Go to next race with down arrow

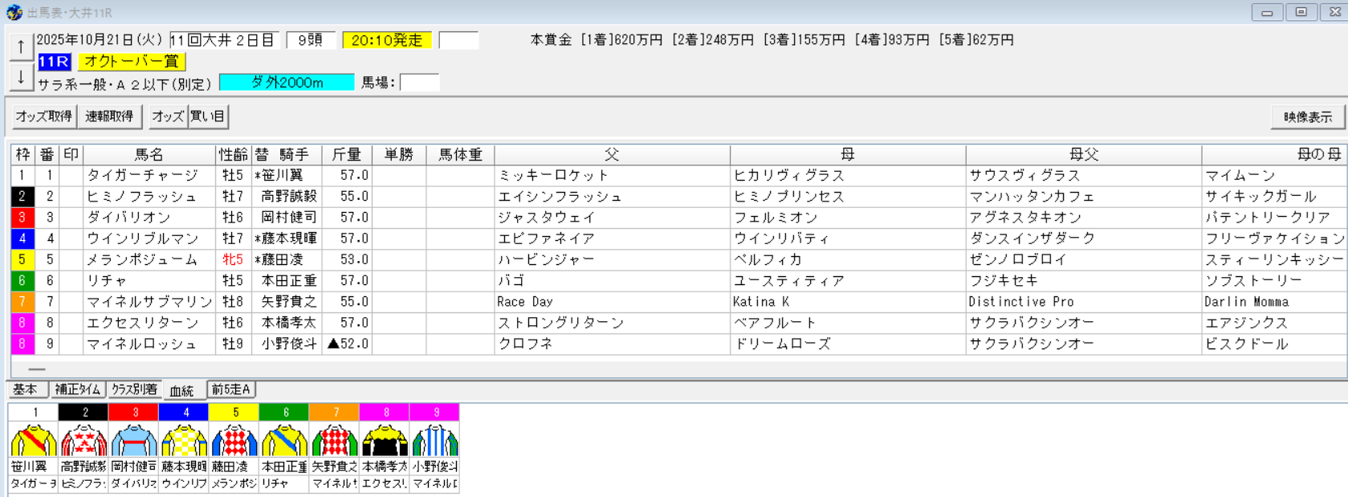pos(21,78)
